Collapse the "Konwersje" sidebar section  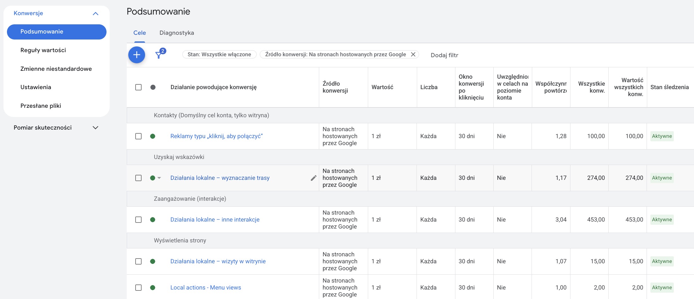tap(95, 13)
